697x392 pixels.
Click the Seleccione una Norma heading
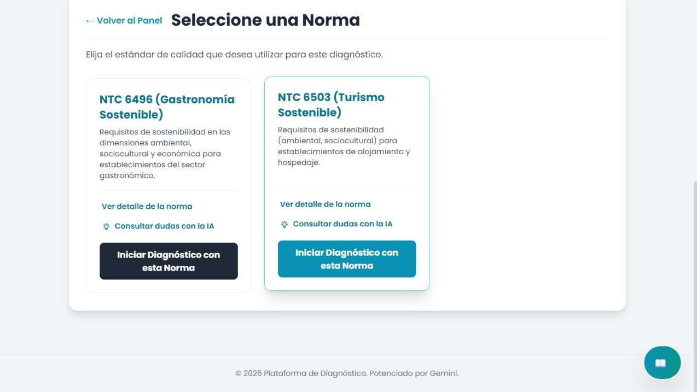tap(265, 20)
